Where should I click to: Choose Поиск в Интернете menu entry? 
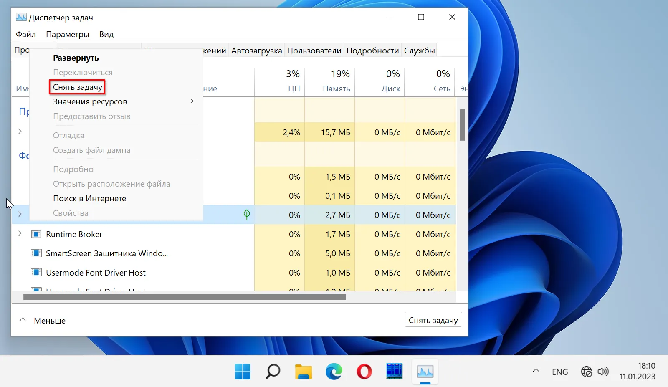[89, 198]
